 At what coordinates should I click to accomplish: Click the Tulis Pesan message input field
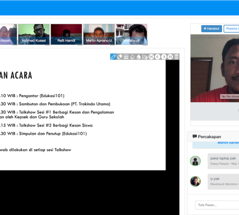(x=217, y=205)
